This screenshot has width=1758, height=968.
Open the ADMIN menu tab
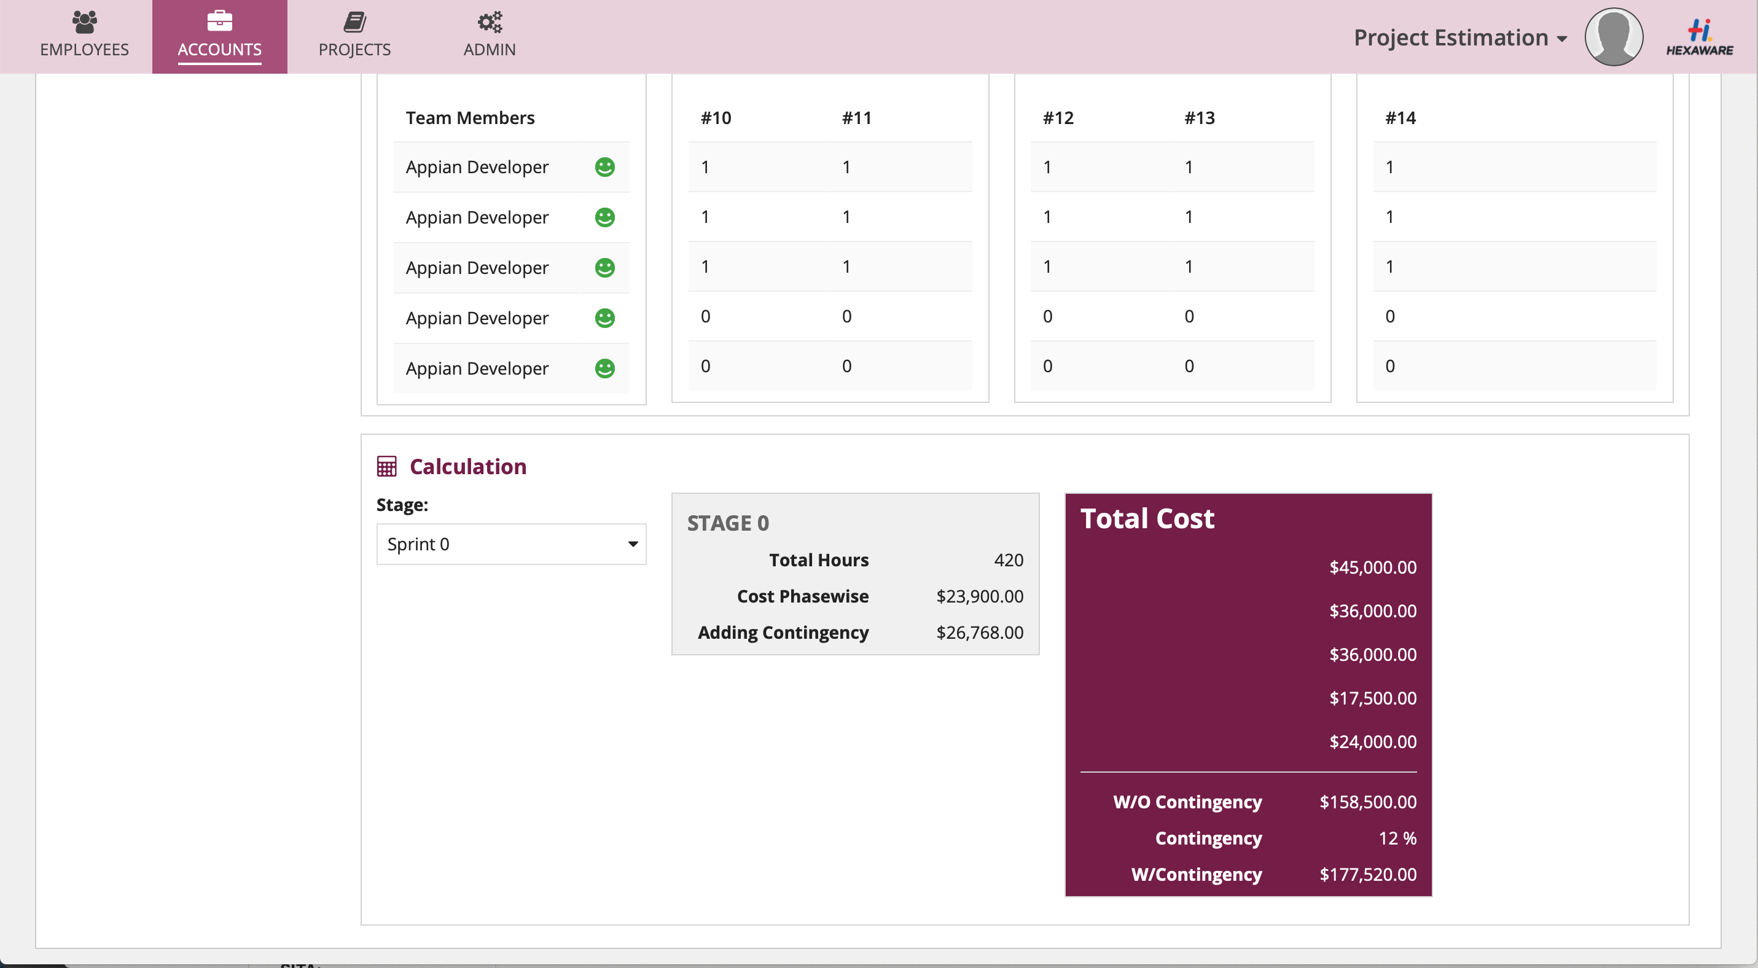(x=490, y=49)
